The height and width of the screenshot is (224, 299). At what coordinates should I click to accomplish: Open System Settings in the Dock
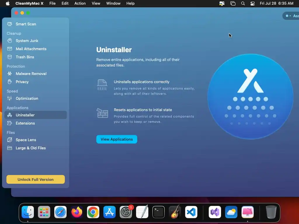[126, 212]
